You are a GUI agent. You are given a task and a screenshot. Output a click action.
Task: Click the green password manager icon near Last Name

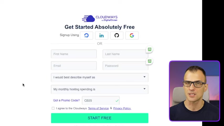pyautogui.click(x=150, y=49)
